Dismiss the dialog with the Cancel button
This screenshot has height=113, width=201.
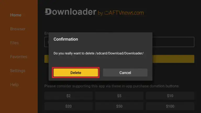click(125, 72)
